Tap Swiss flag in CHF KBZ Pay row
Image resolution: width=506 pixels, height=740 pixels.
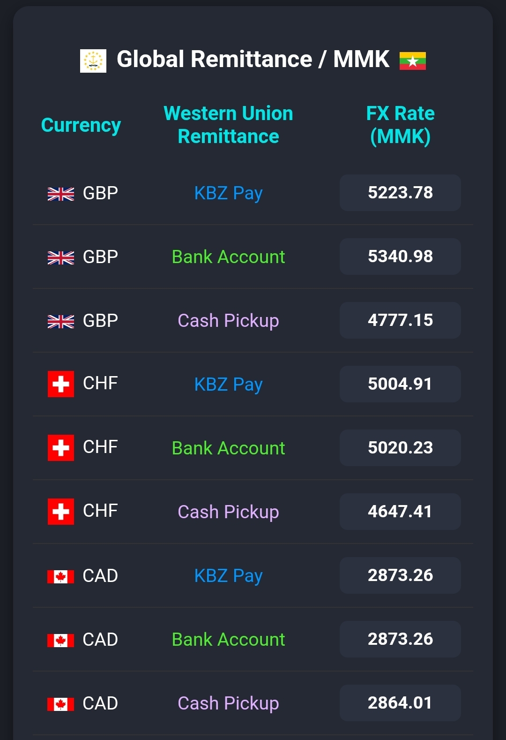[x=61, y=384]
